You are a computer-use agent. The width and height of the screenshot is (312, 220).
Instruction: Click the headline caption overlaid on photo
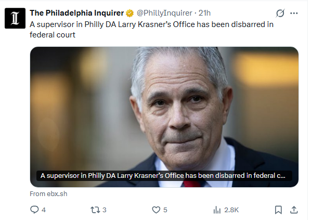pyautogui.click(x=163, y=176)
